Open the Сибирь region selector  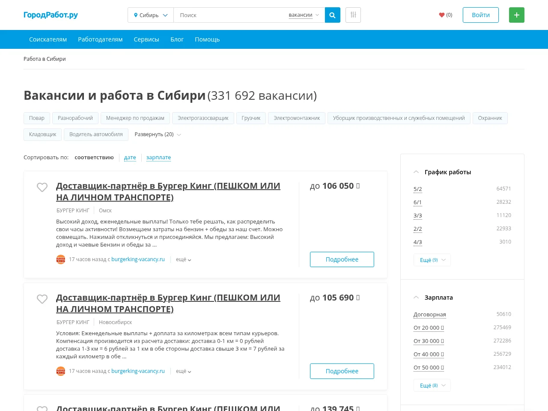[151, 15]
